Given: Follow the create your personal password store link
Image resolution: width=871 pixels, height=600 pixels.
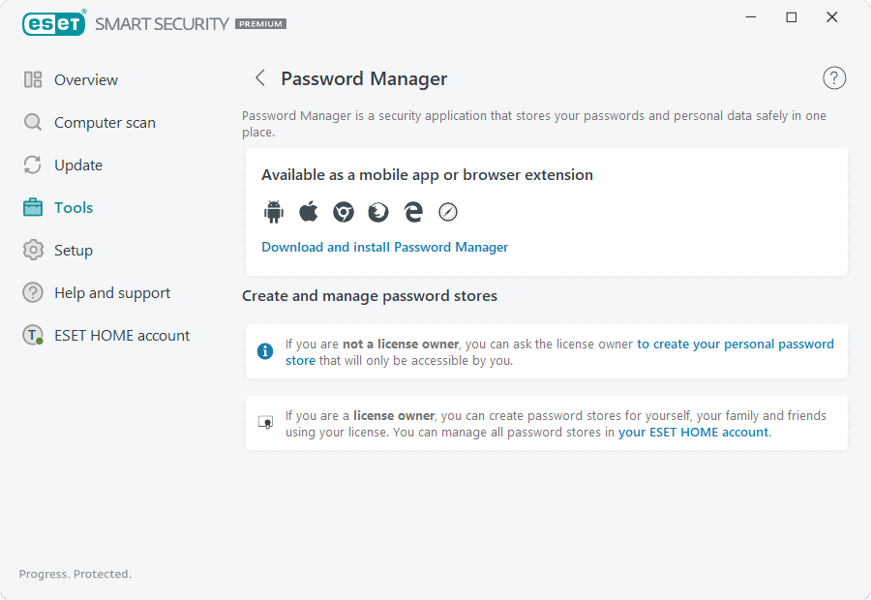Looking at the screenshot, I should (735, 344).
